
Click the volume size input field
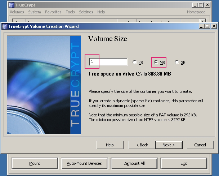108,62
